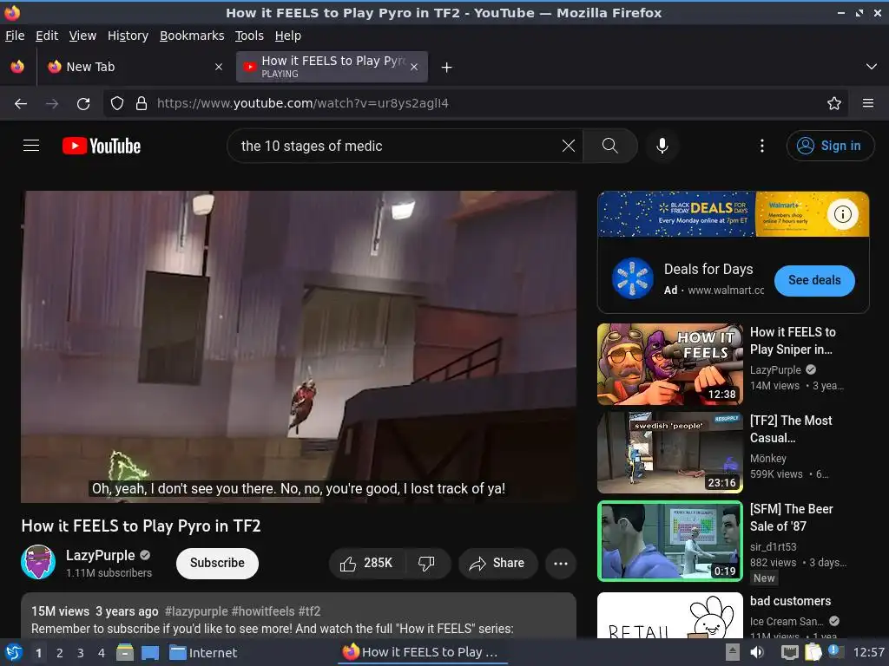Select the How it FEELS to Play Pyro tab
The height and width of the screenshot is (666, 889).
(332, 67)
